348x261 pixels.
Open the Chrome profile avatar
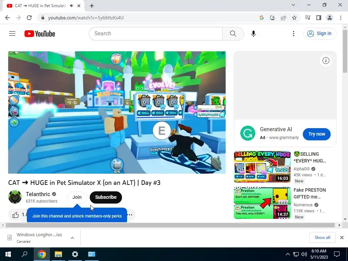pyautogui.click(x=330, y=18)
